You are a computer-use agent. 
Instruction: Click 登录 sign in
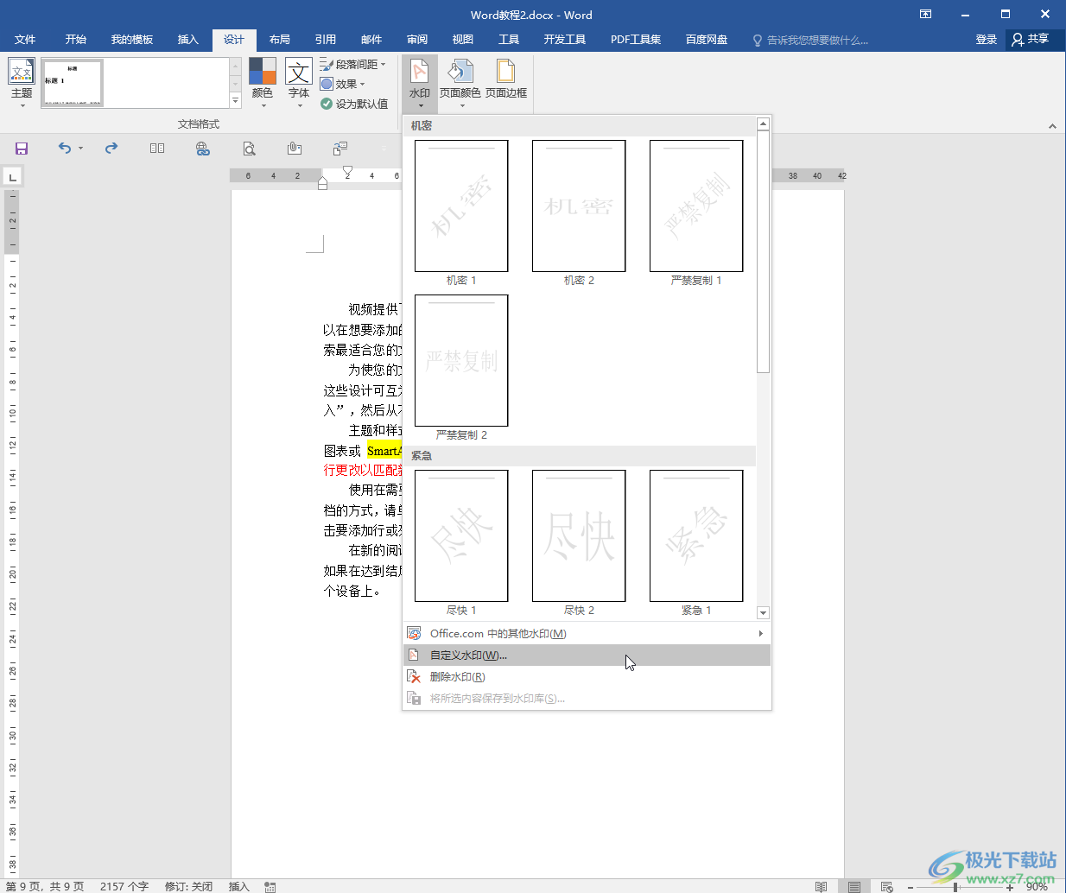[x=987, y=40]
